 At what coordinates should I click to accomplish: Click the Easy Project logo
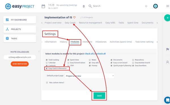[20, 6]
